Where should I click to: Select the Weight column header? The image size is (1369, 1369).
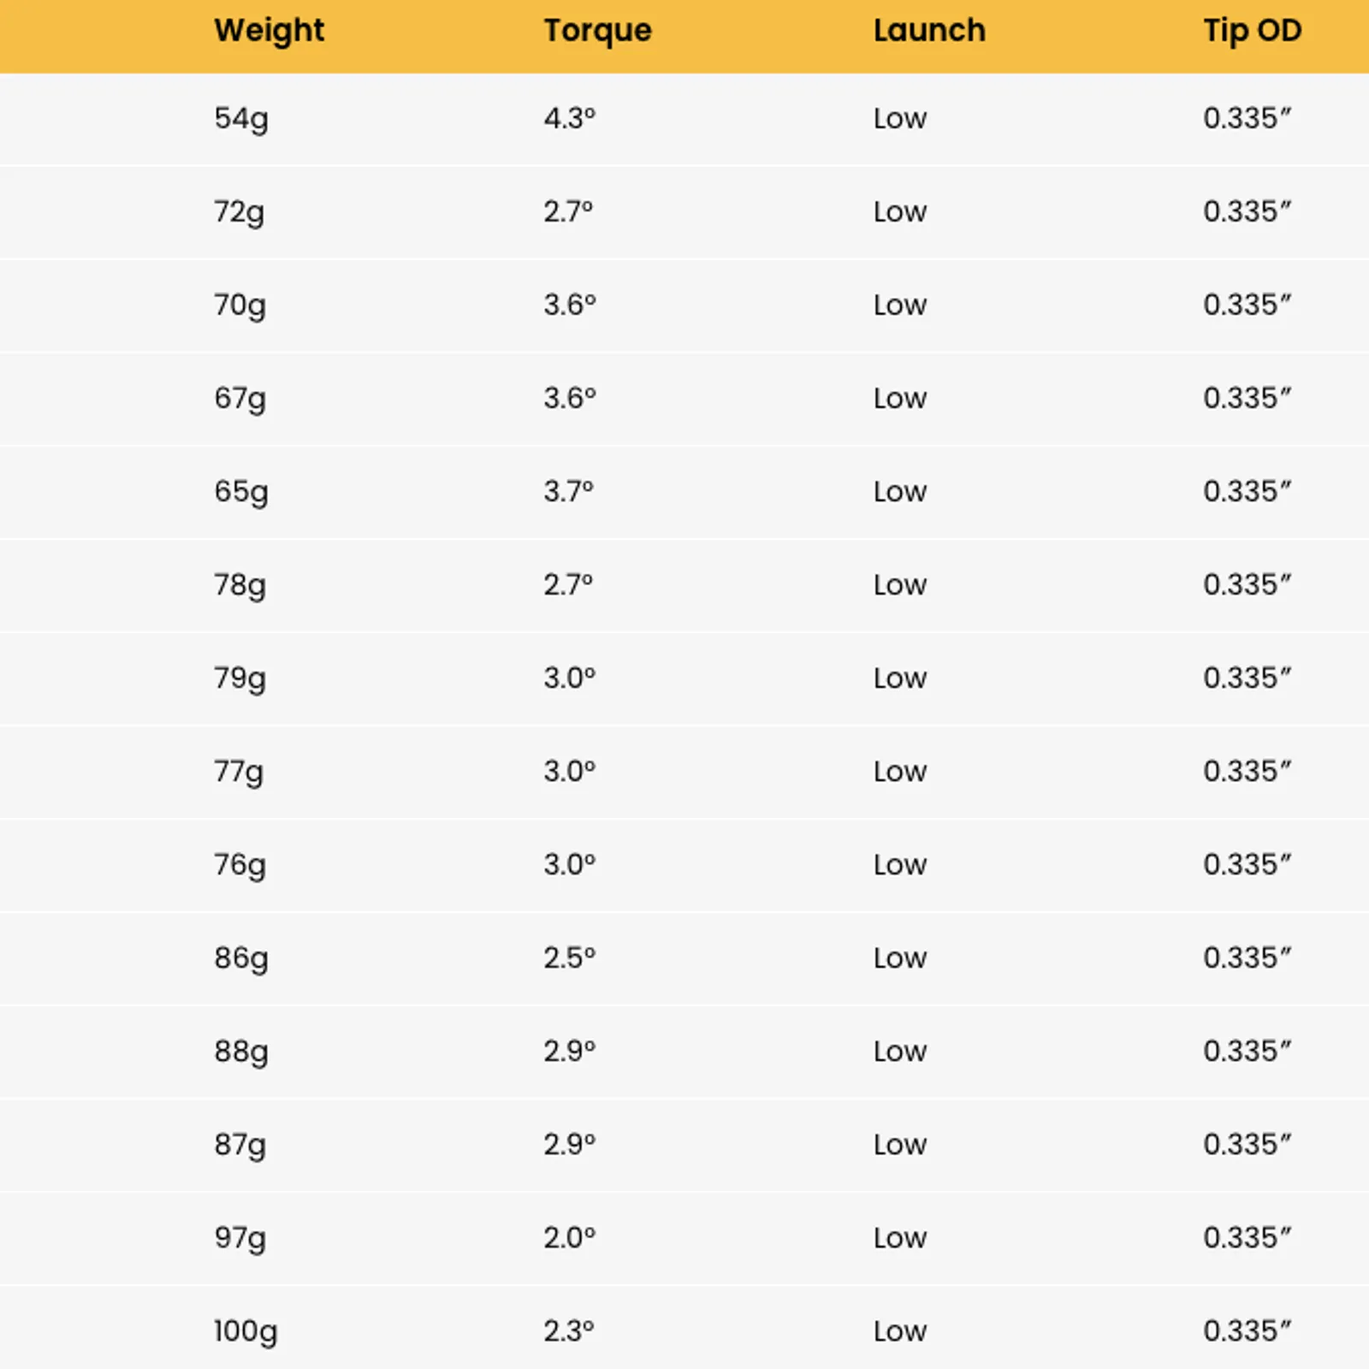(269, 32)
